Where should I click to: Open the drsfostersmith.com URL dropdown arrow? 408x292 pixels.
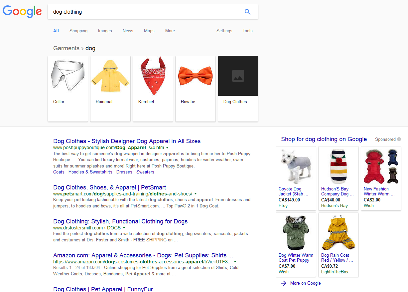[x=124, y=228]
